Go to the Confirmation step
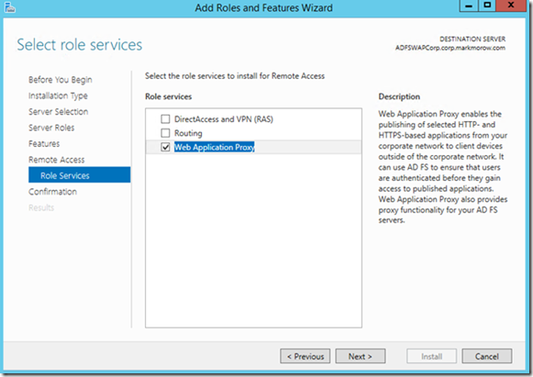 point(52,192)
